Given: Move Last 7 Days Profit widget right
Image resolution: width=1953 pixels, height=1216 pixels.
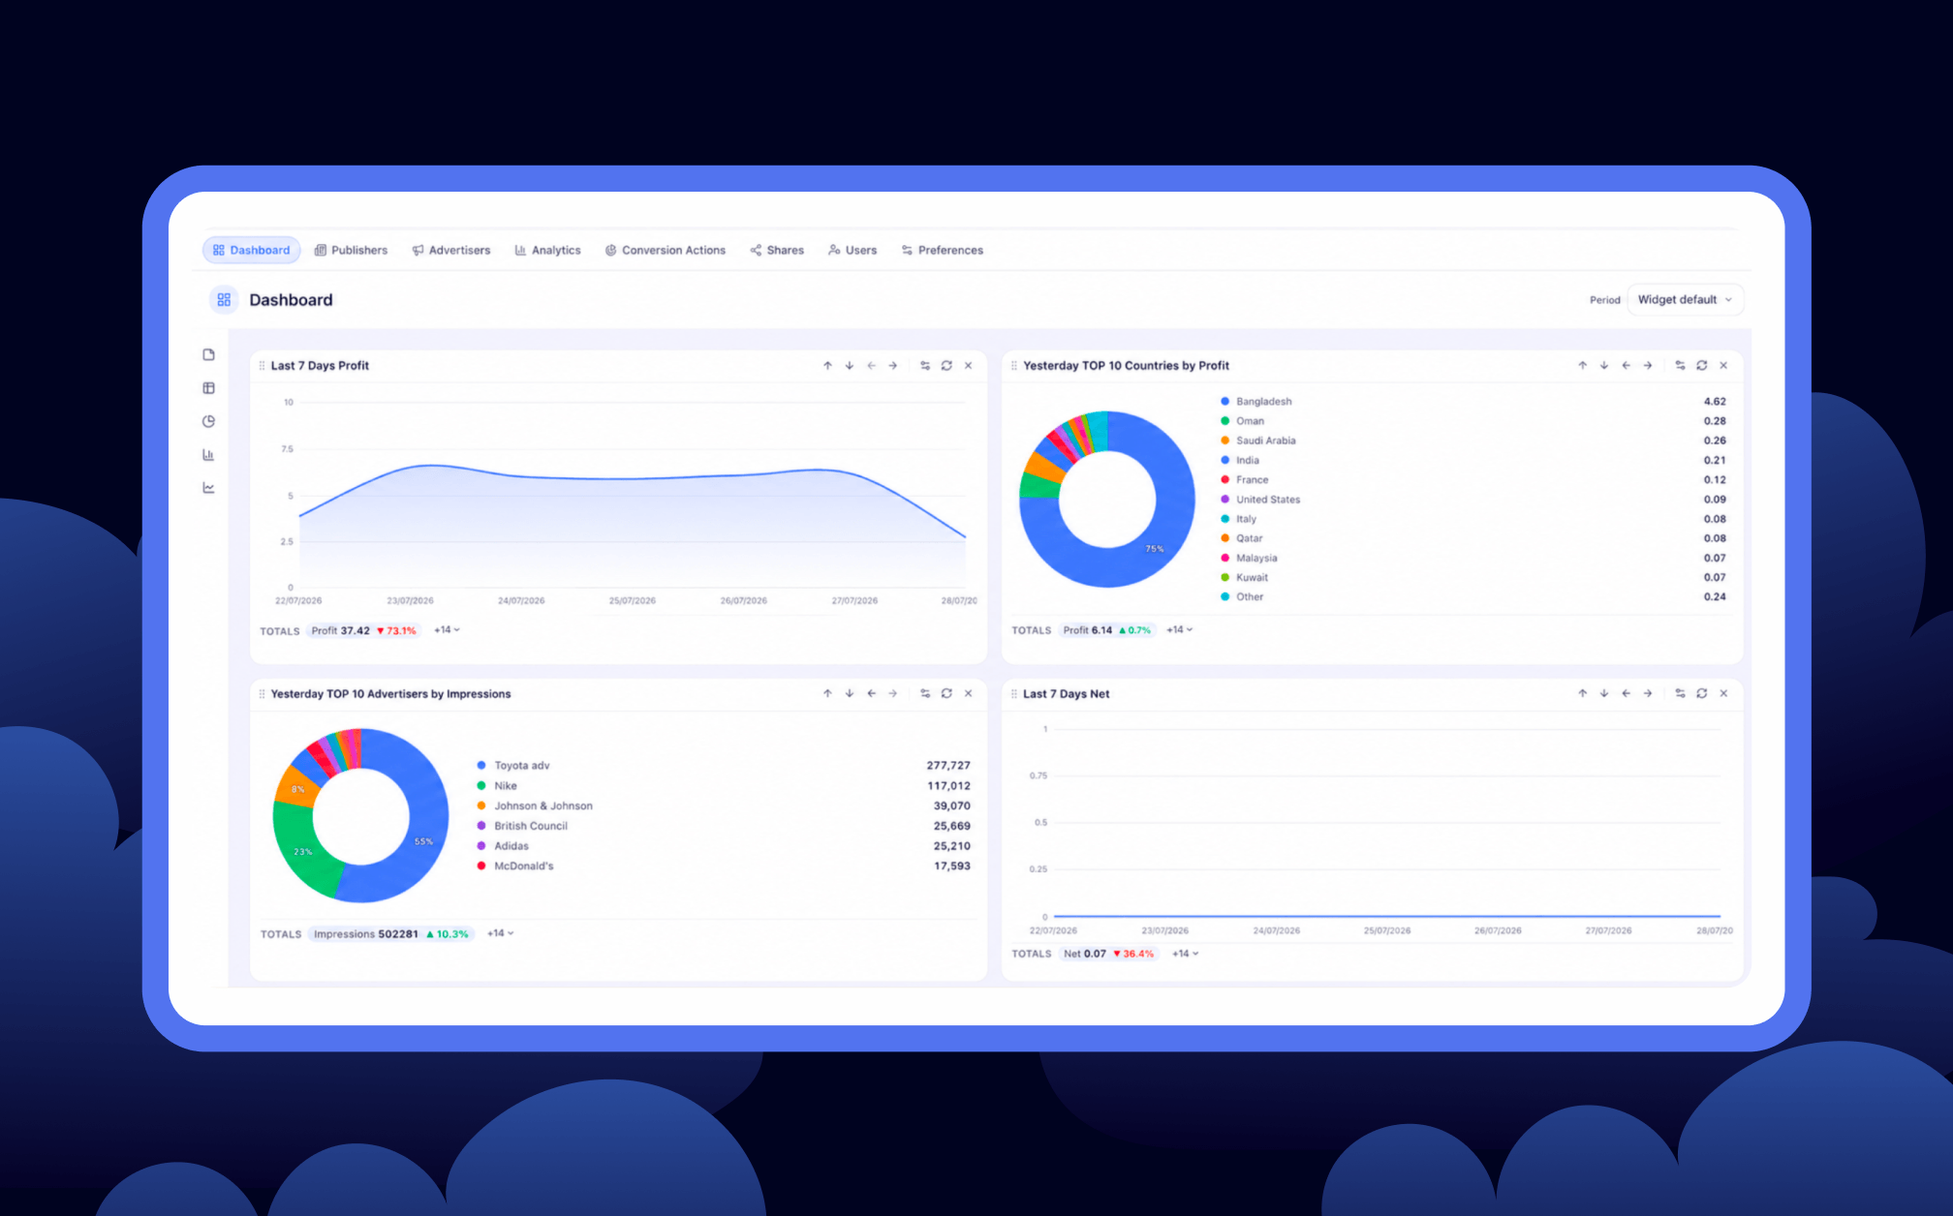Looking at the screenshot, I should click(893, 365).
